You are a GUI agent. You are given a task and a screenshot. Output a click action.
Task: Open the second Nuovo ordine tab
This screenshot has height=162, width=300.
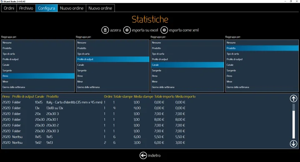point(100,8)
